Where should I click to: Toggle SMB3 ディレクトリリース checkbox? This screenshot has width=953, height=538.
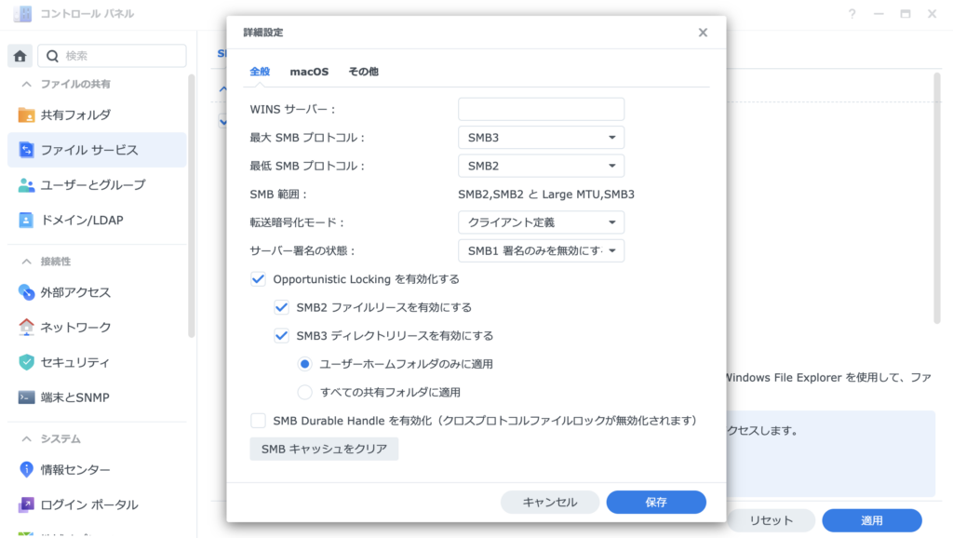point(281,336)
